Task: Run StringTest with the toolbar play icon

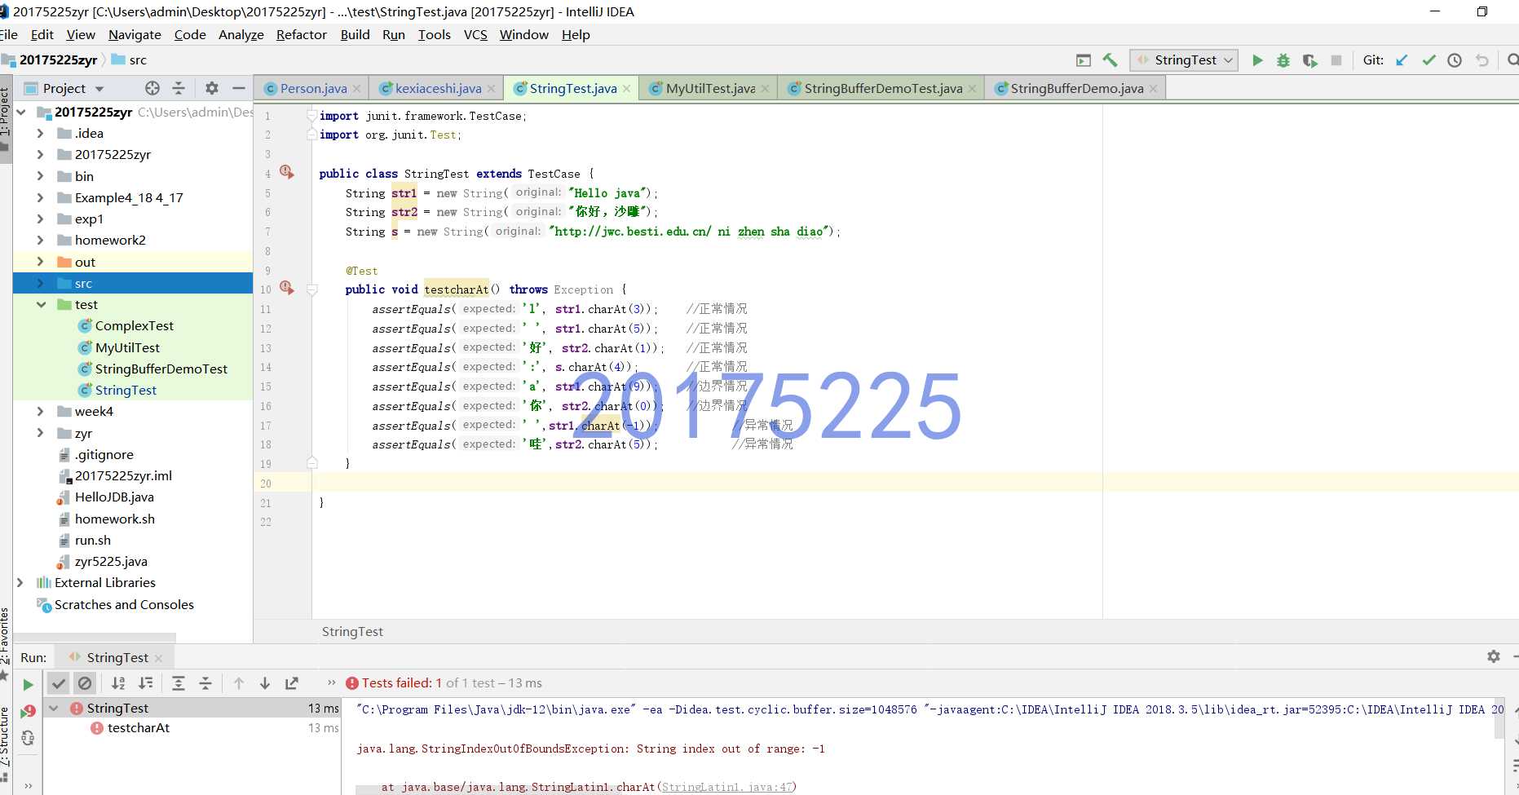Action: point(1257,60)
